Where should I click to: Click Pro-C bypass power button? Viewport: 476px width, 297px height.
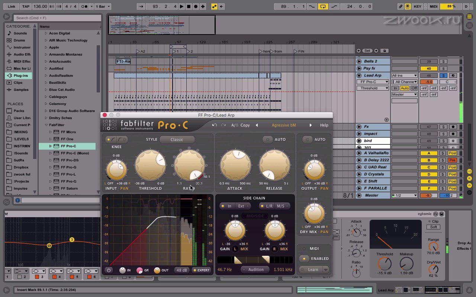tap(109, 270)
